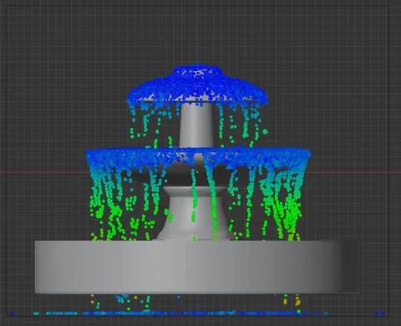Select the upper gray column under top tier
Image resolution: width=401 pixels, height=326 pixels.
point(196,125)
